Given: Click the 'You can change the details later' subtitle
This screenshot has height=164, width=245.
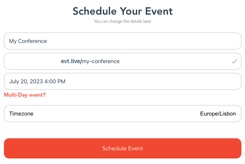Looking at the screenshot, I should (122, 21).
